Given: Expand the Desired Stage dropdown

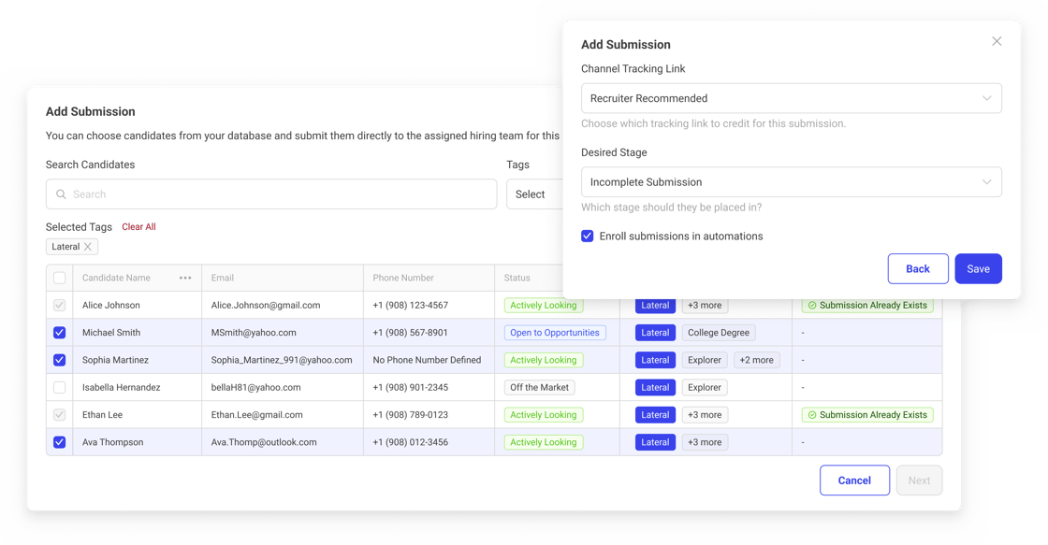Looking at the screenshot, I should (791, 182).
